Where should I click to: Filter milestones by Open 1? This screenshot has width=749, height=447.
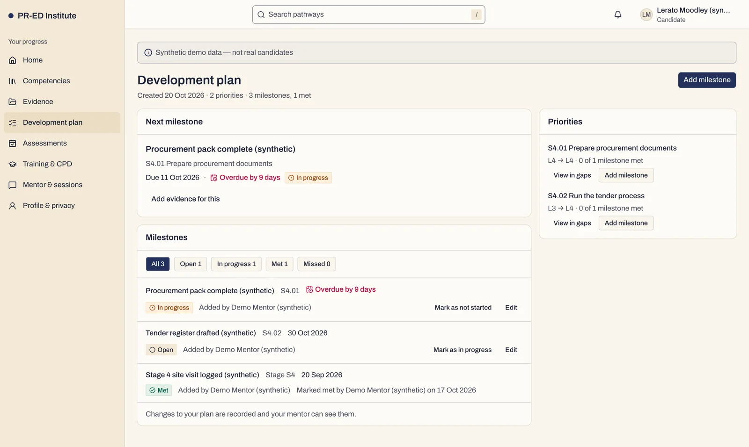[x=191, y=264]
